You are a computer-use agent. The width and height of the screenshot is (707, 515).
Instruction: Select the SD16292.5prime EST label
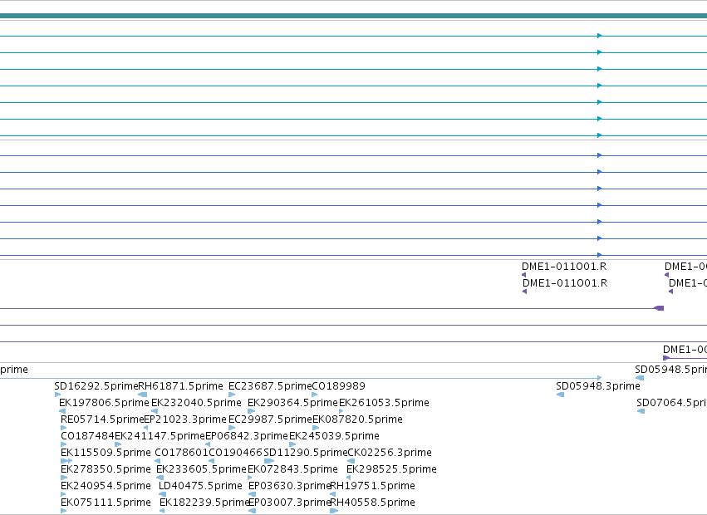pos(96,386)
